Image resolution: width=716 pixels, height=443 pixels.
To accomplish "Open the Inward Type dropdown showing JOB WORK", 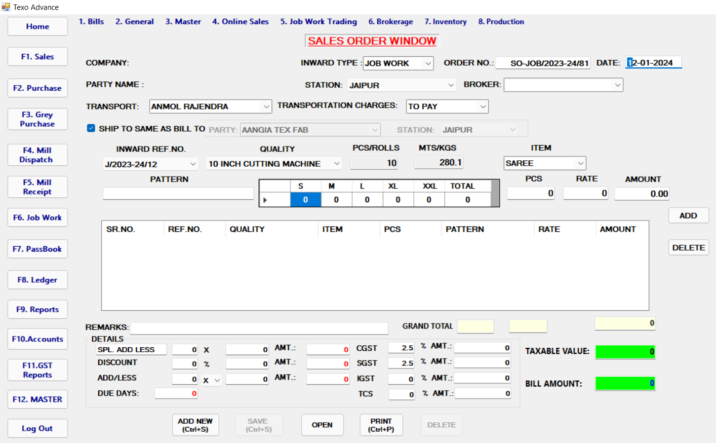I will click(428, 63).
